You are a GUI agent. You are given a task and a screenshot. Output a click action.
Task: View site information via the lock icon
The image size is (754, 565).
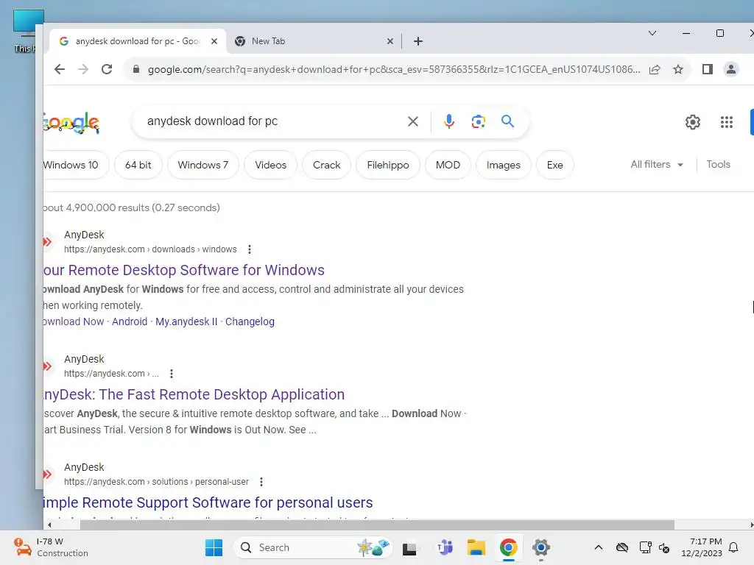coord(136,69)
